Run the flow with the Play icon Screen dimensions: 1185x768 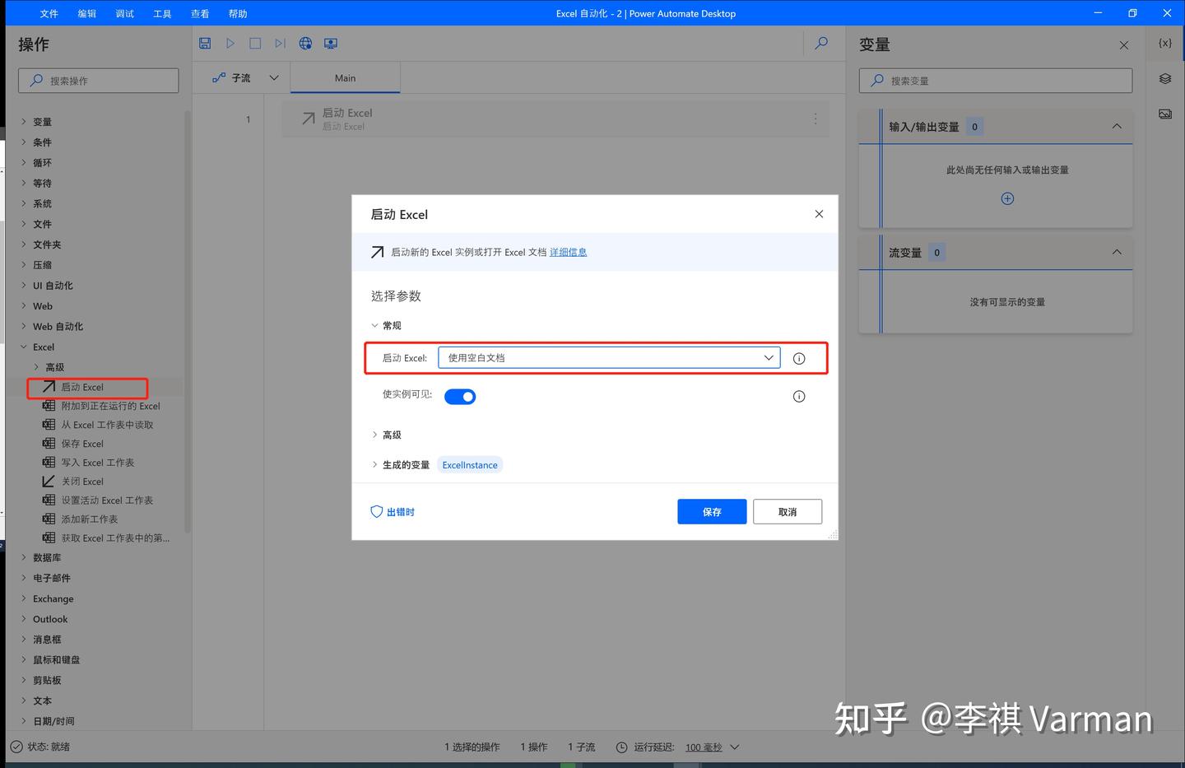tap(230, 43)
